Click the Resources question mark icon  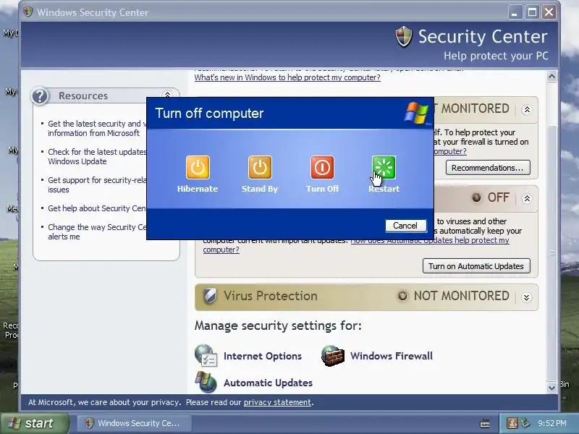pos(40,96)
